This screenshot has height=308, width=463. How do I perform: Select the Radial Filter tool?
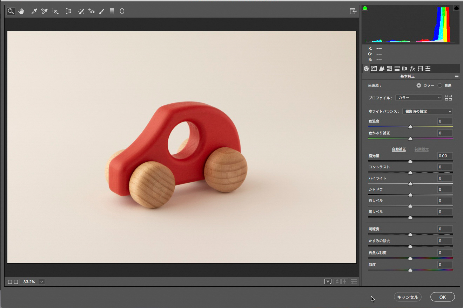[x=122, y=12]
